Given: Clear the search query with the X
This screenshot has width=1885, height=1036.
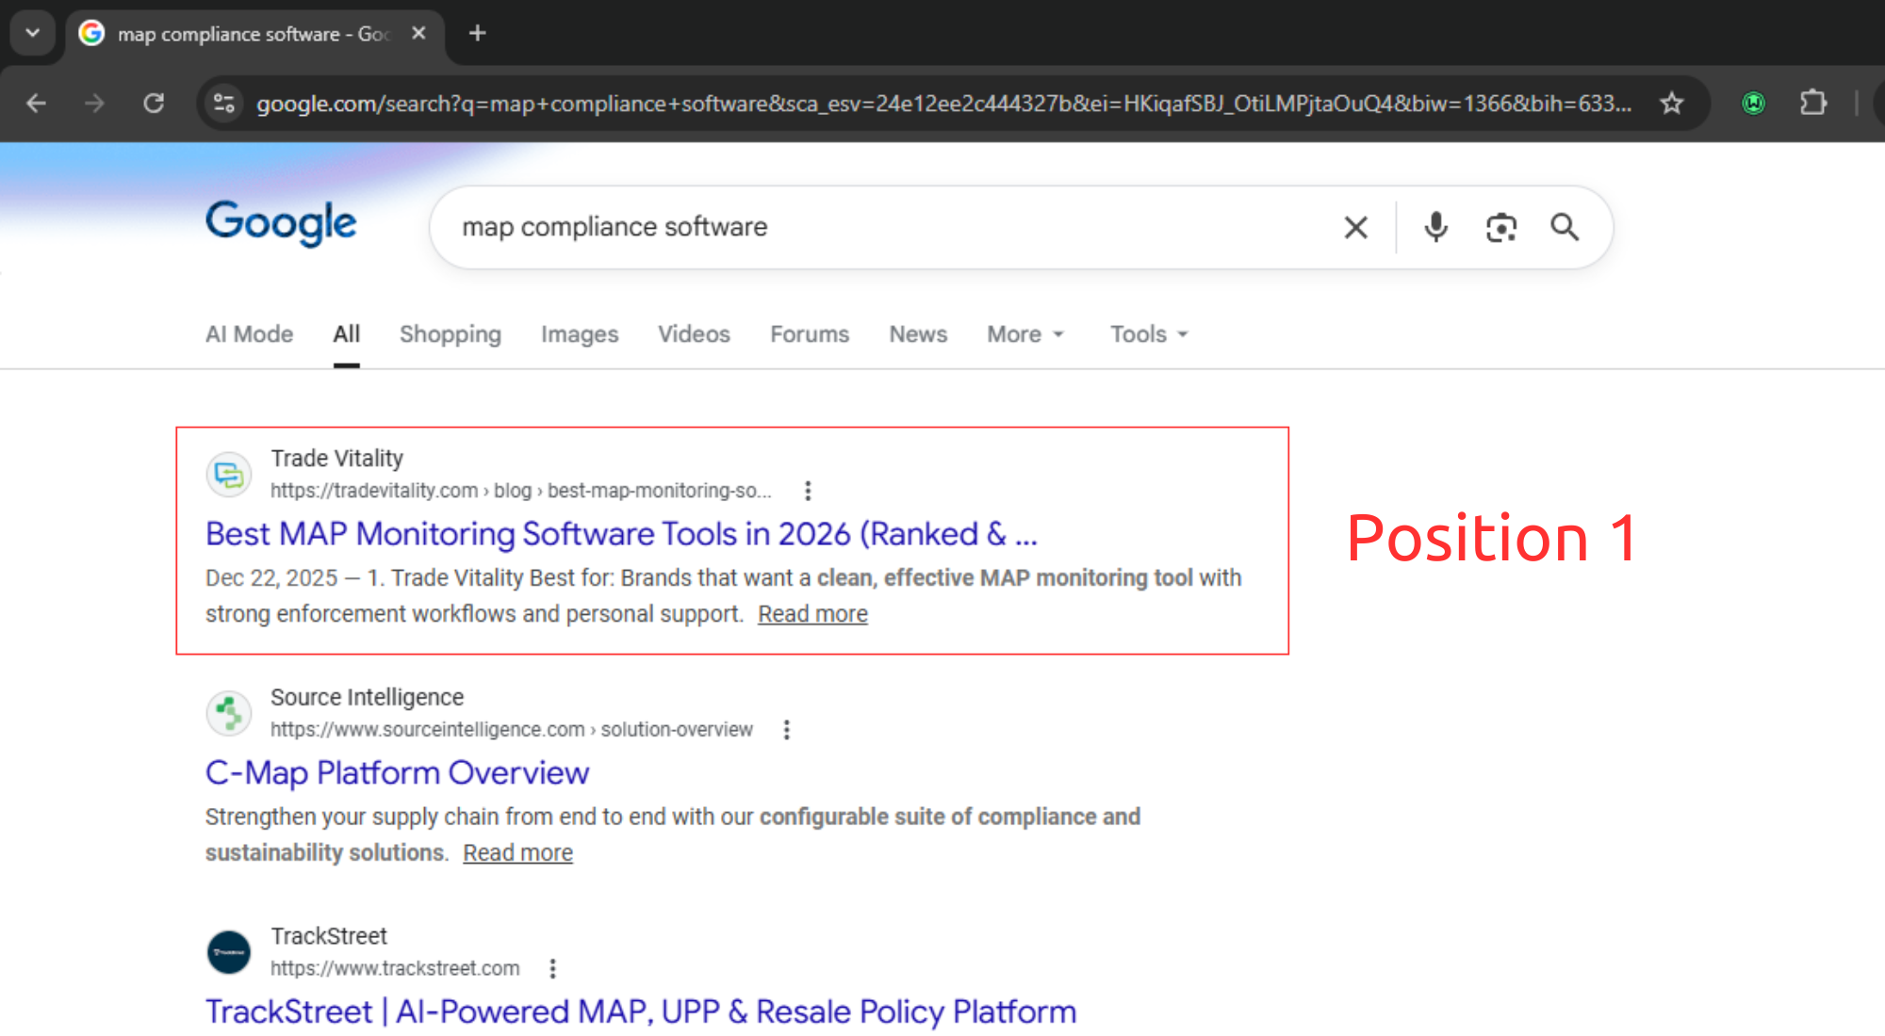Looking at the screenshot, I should pyautogui.click(x=1354, y=227).
